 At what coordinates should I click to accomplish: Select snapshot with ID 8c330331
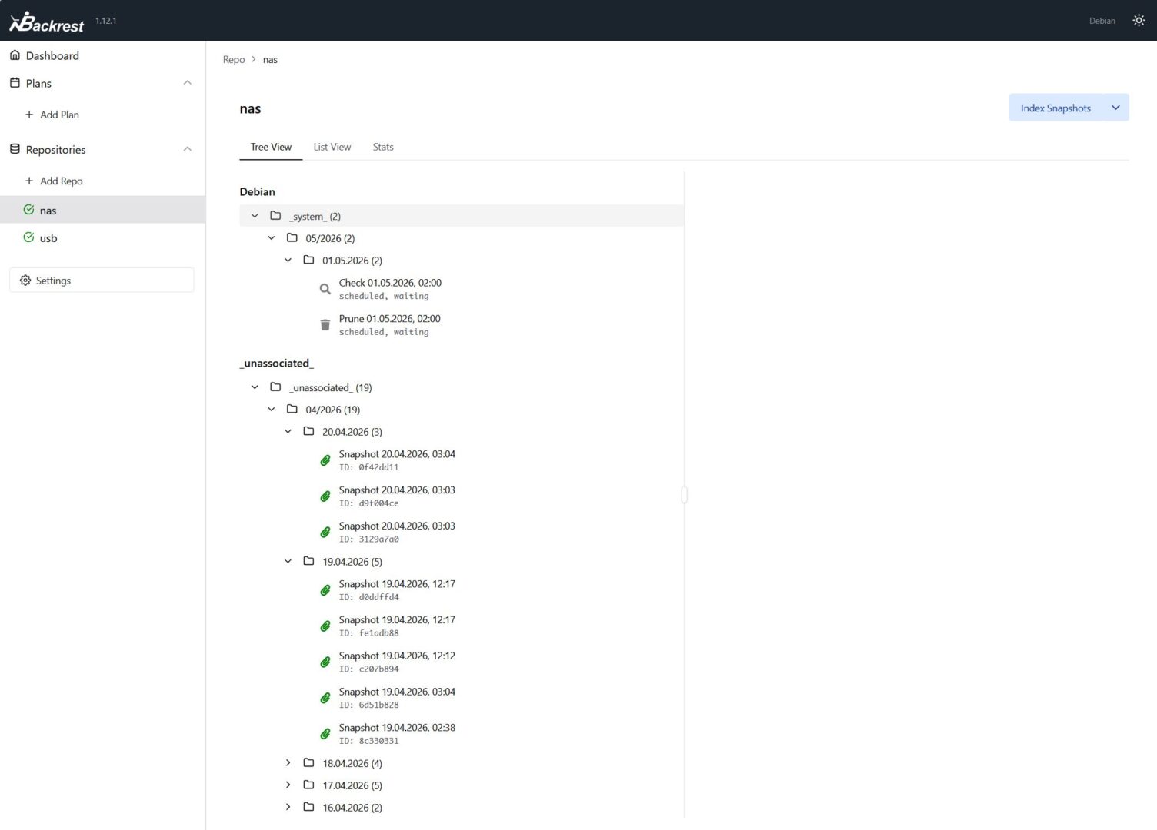tap(396, 734)
